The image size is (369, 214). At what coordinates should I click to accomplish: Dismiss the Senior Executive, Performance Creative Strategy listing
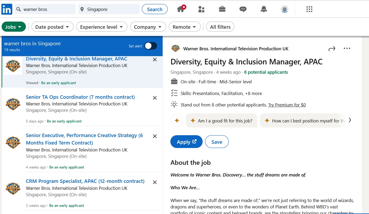155,136
